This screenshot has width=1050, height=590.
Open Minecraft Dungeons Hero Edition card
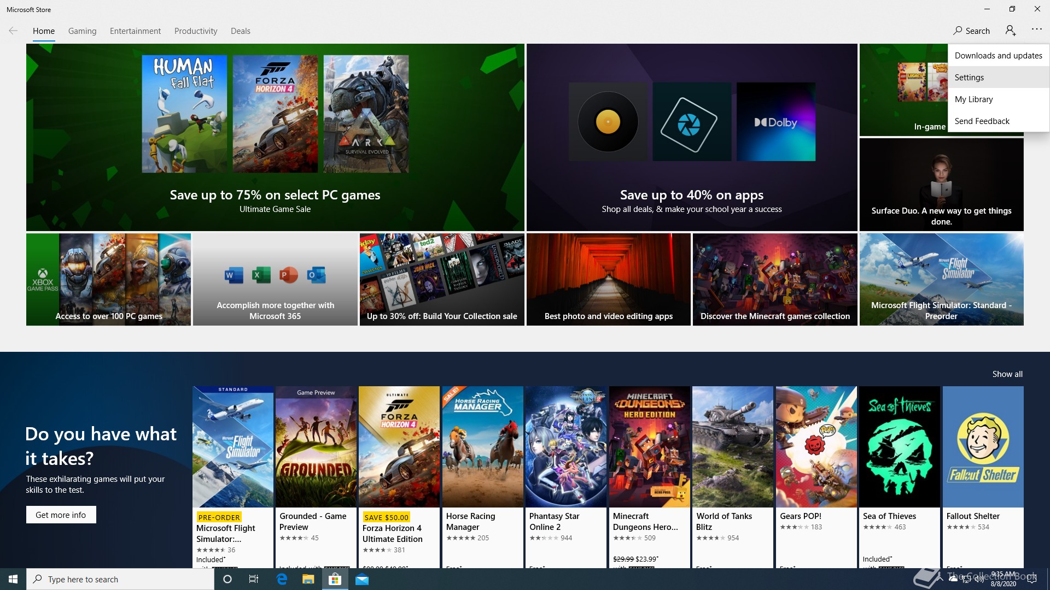pyautogui.click(x=650, y=477)
